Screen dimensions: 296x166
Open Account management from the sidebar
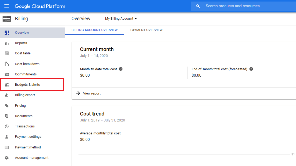(33, 158)
